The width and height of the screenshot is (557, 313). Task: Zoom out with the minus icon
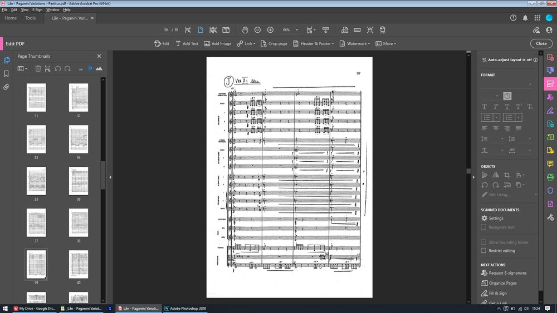(x=257, y=30)
